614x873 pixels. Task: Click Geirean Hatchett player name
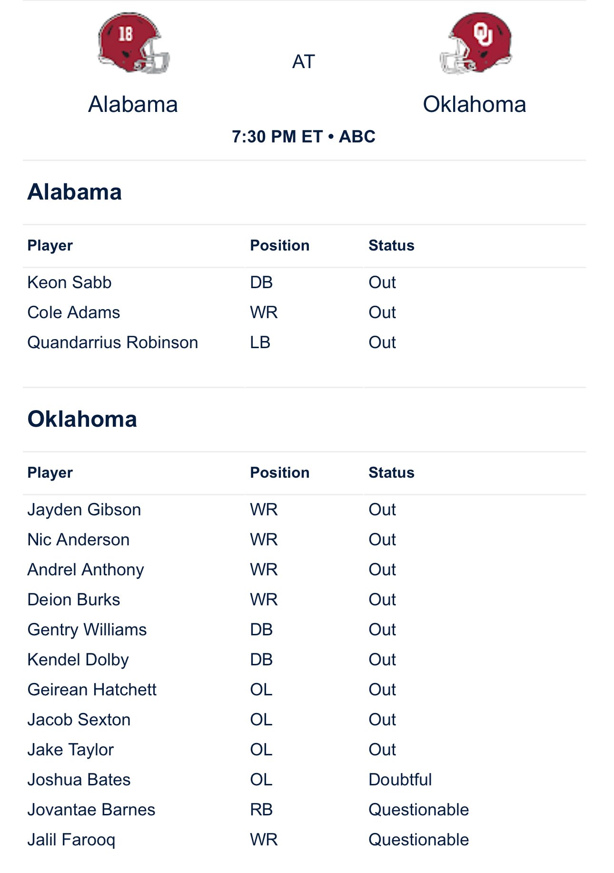coord(92,690)
